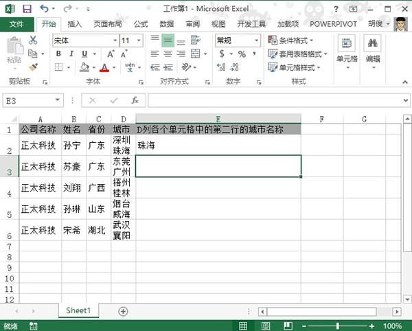
Task: Click the Save icon in quick access toolbar
Action: point(27,9)
